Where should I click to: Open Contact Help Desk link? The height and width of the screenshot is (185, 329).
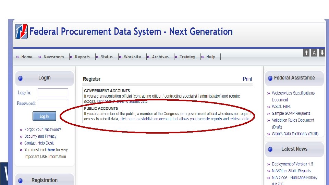point(39,143)
